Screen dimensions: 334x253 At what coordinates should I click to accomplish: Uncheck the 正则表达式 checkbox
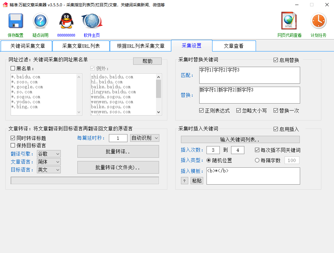202,111
